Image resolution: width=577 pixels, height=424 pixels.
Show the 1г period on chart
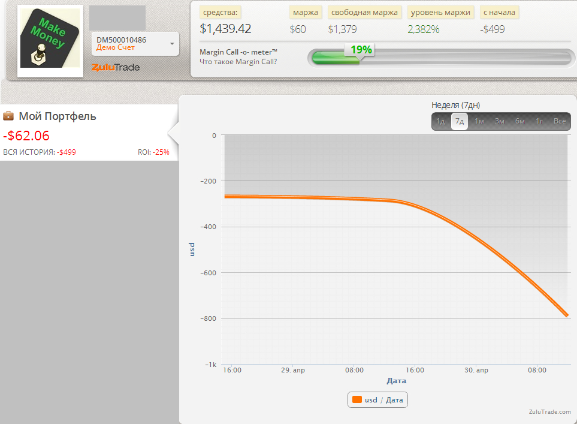539,121
